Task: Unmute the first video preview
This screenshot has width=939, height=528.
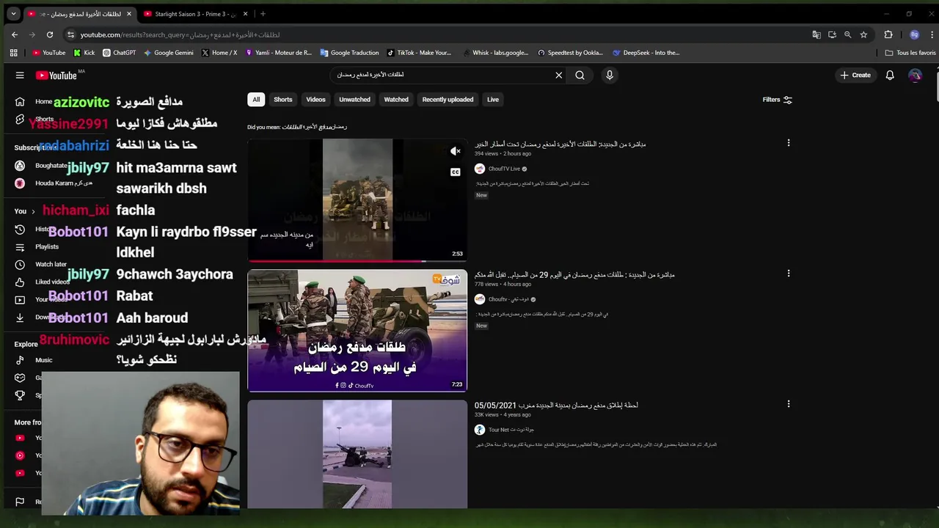Action: [456, 151]
